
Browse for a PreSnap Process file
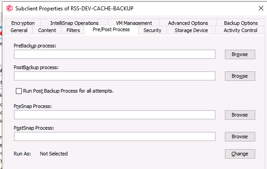click(240, 115)
